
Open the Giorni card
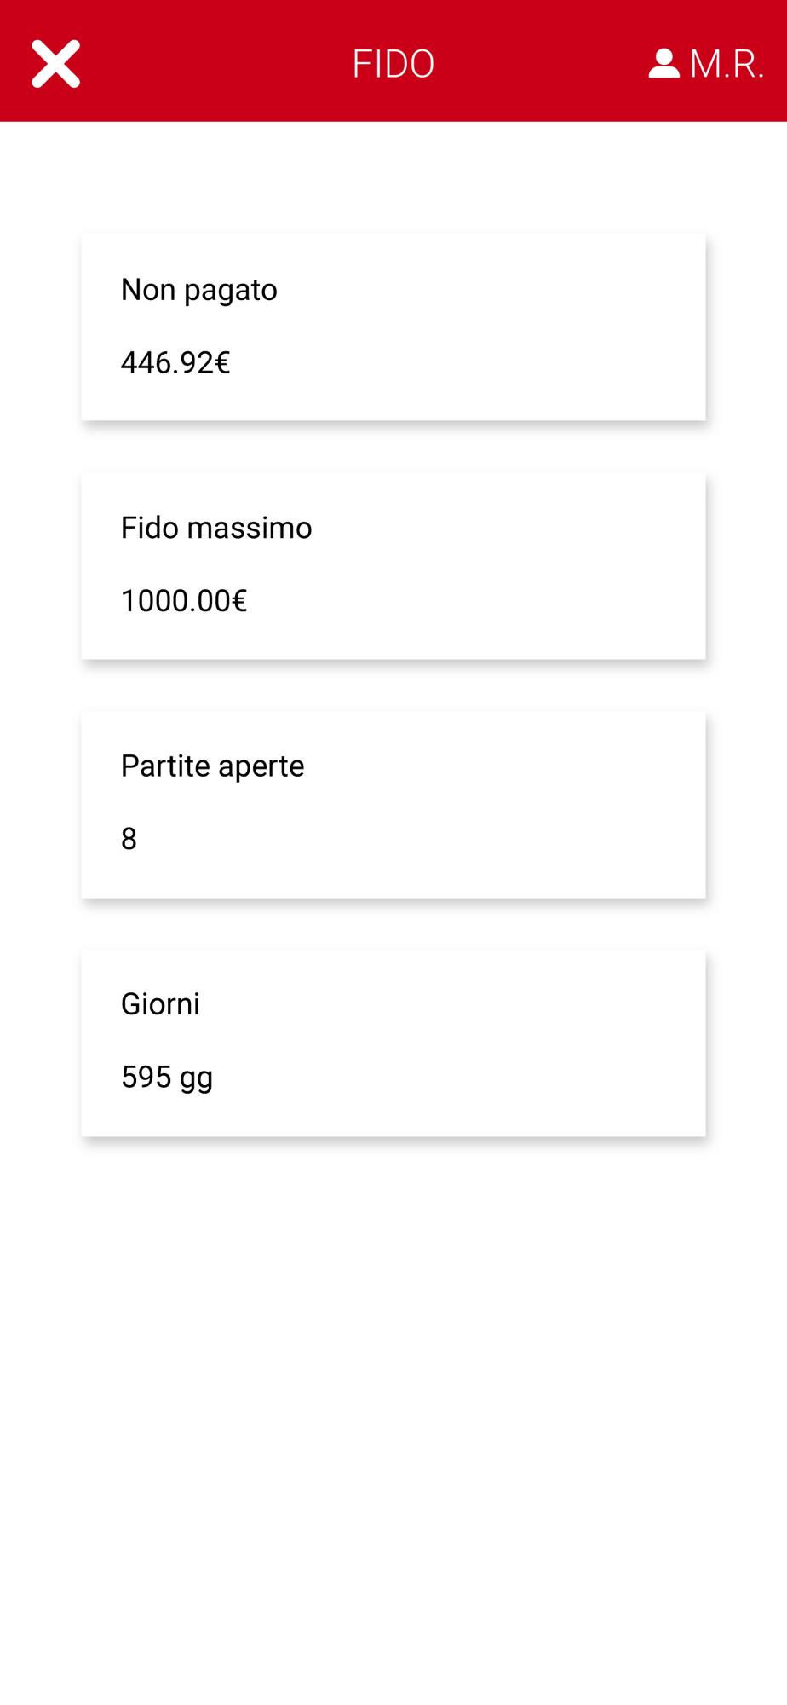(393, 1043)
